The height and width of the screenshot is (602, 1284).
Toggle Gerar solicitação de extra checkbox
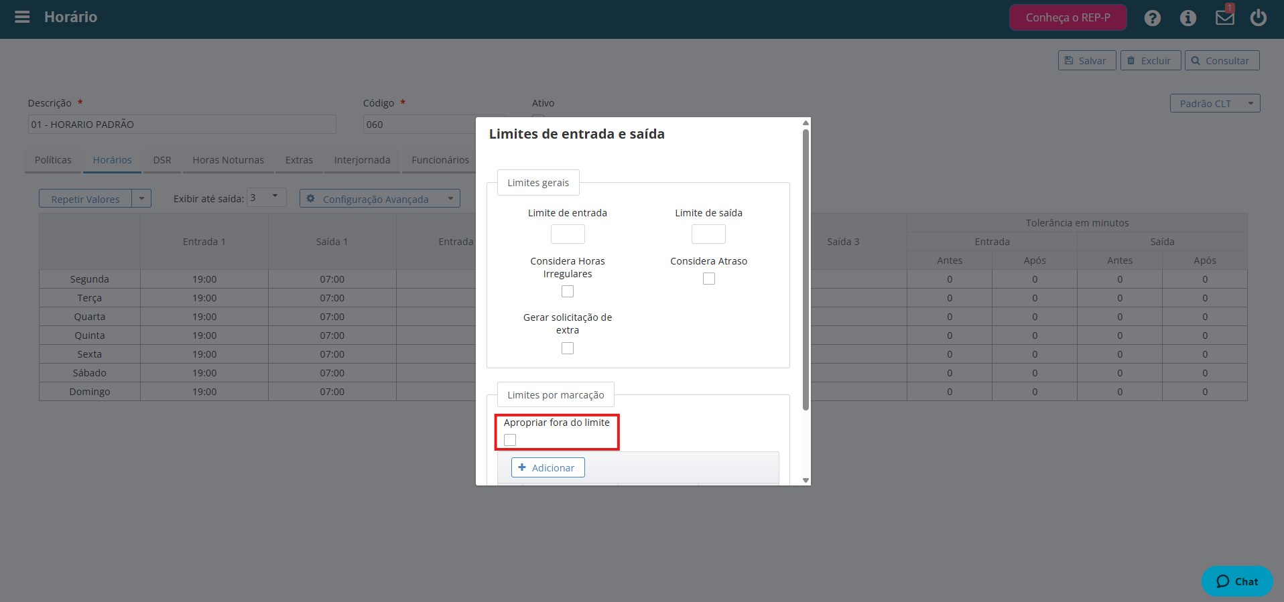coord(568,348)
